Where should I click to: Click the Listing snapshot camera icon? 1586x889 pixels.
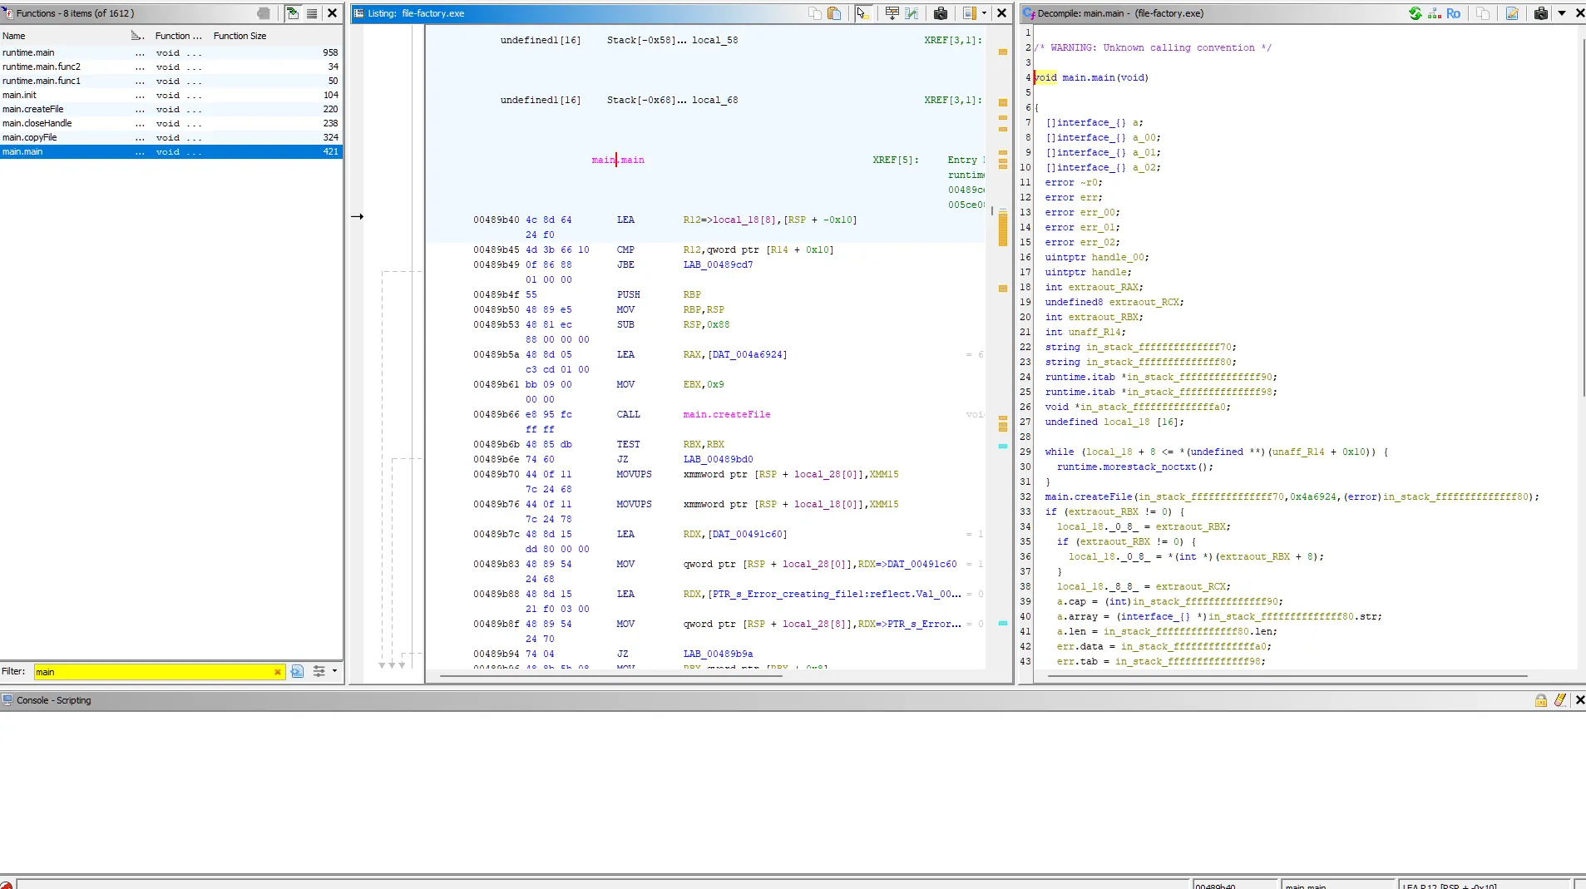(x=941, y=13)
